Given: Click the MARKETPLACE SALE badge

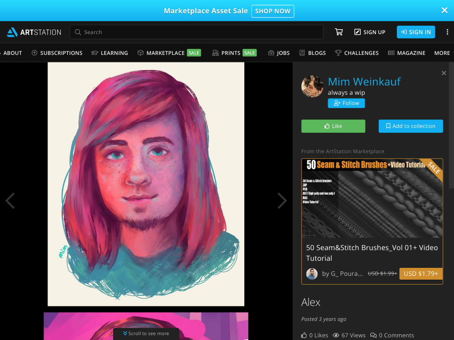Looking at the screenshot, I should tap(194, 53).
